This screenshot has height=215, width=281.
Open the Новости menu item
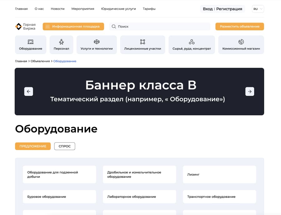pos(57,9)
